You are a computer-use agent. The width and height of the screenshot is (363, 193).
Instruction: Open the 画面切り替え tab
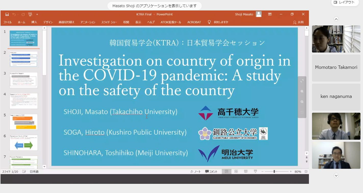coord(67,22)
